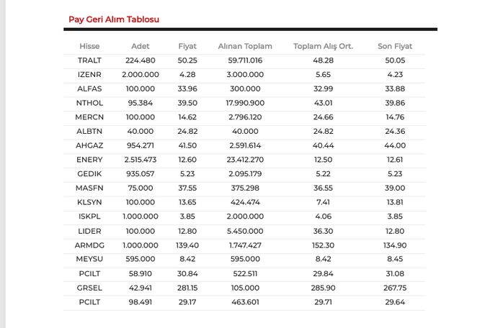Click the Pay Geri Alım Tablosu title
This screenshot has height=328, width=490.
click(114, 19)
